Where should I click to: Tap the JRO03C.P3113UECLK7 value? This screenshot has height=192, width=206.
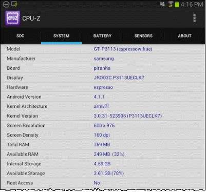click(119, 78)
